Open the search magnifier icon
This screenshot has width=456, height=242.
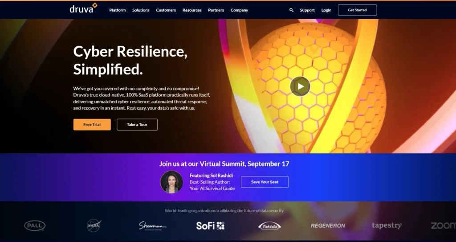coord(291,10)
